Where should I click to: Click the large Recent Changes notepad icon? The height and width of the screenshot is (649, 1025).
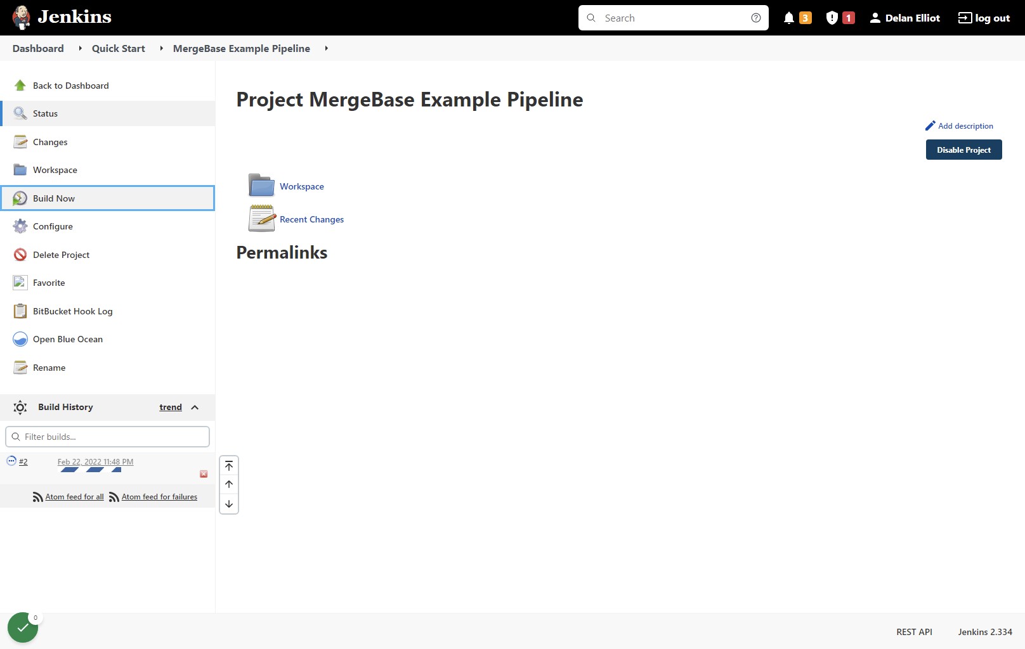261,218
